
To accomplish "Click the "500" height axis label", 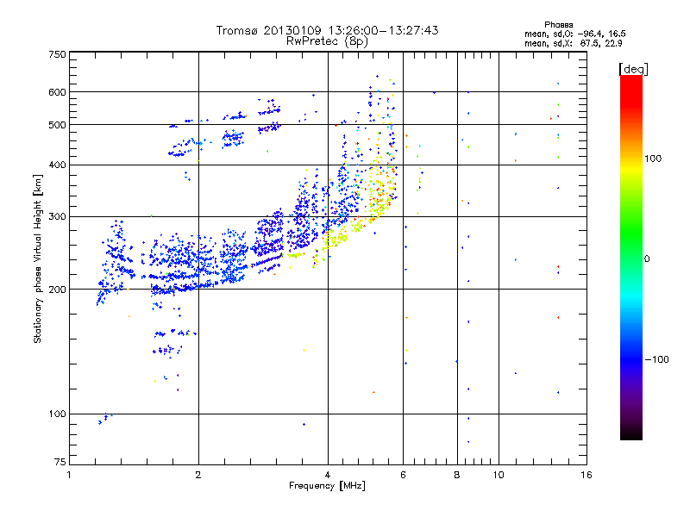I will pos(57,125).
